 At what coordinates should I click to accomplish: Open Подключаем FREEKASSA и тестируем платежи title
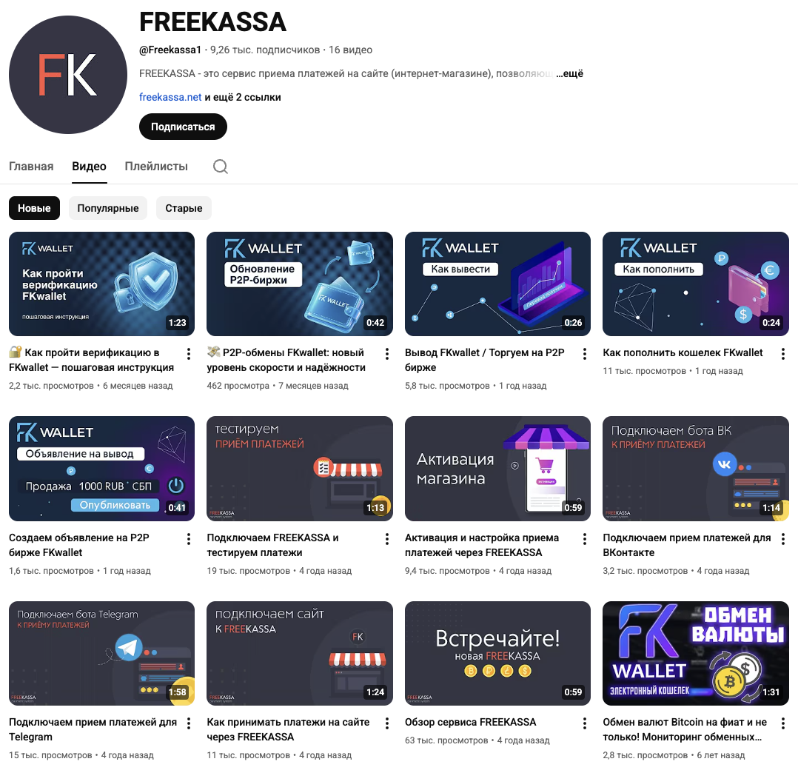(x=272, y=545)
